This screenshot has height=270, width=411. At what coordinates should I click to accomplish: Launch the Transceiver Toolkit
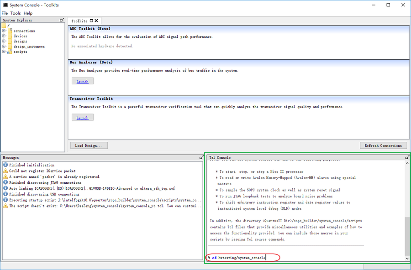click(x=82, y=118)
